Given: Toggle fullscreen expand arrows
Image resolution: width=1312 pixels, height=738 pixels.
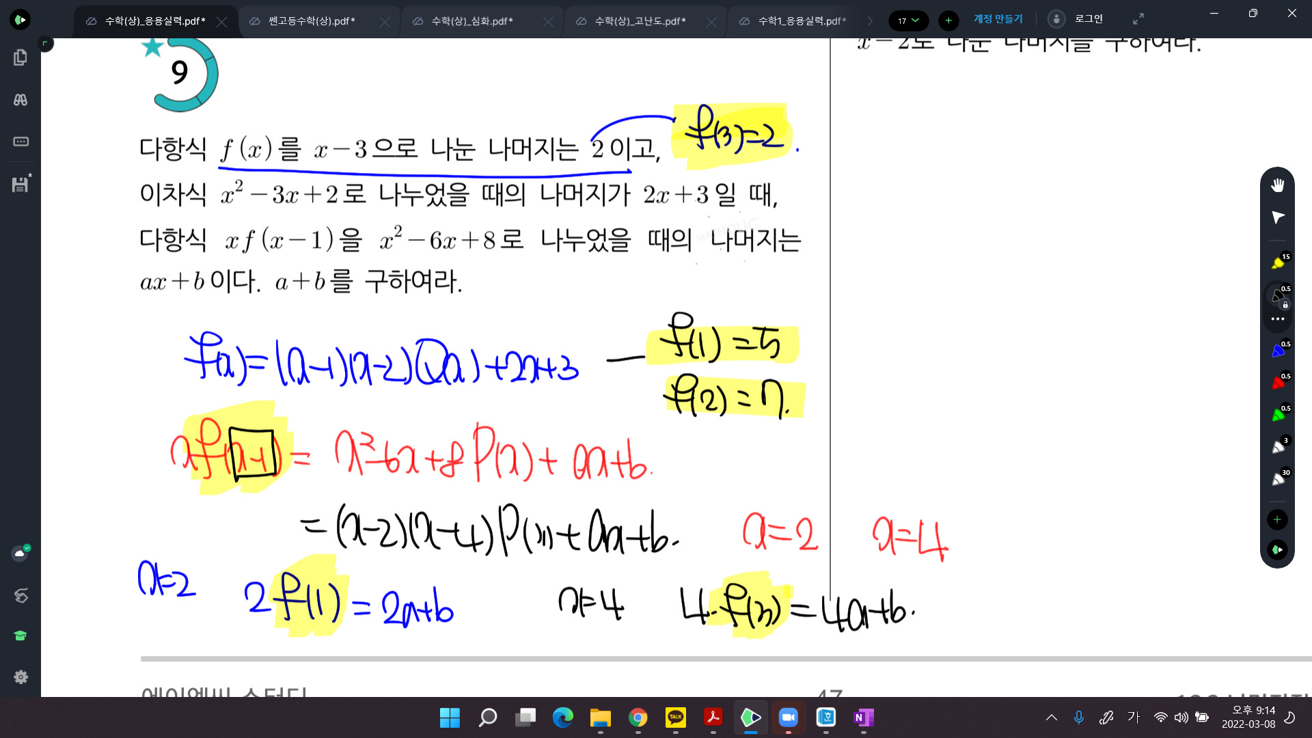Looking at the screenshot, I should 1138,19.
